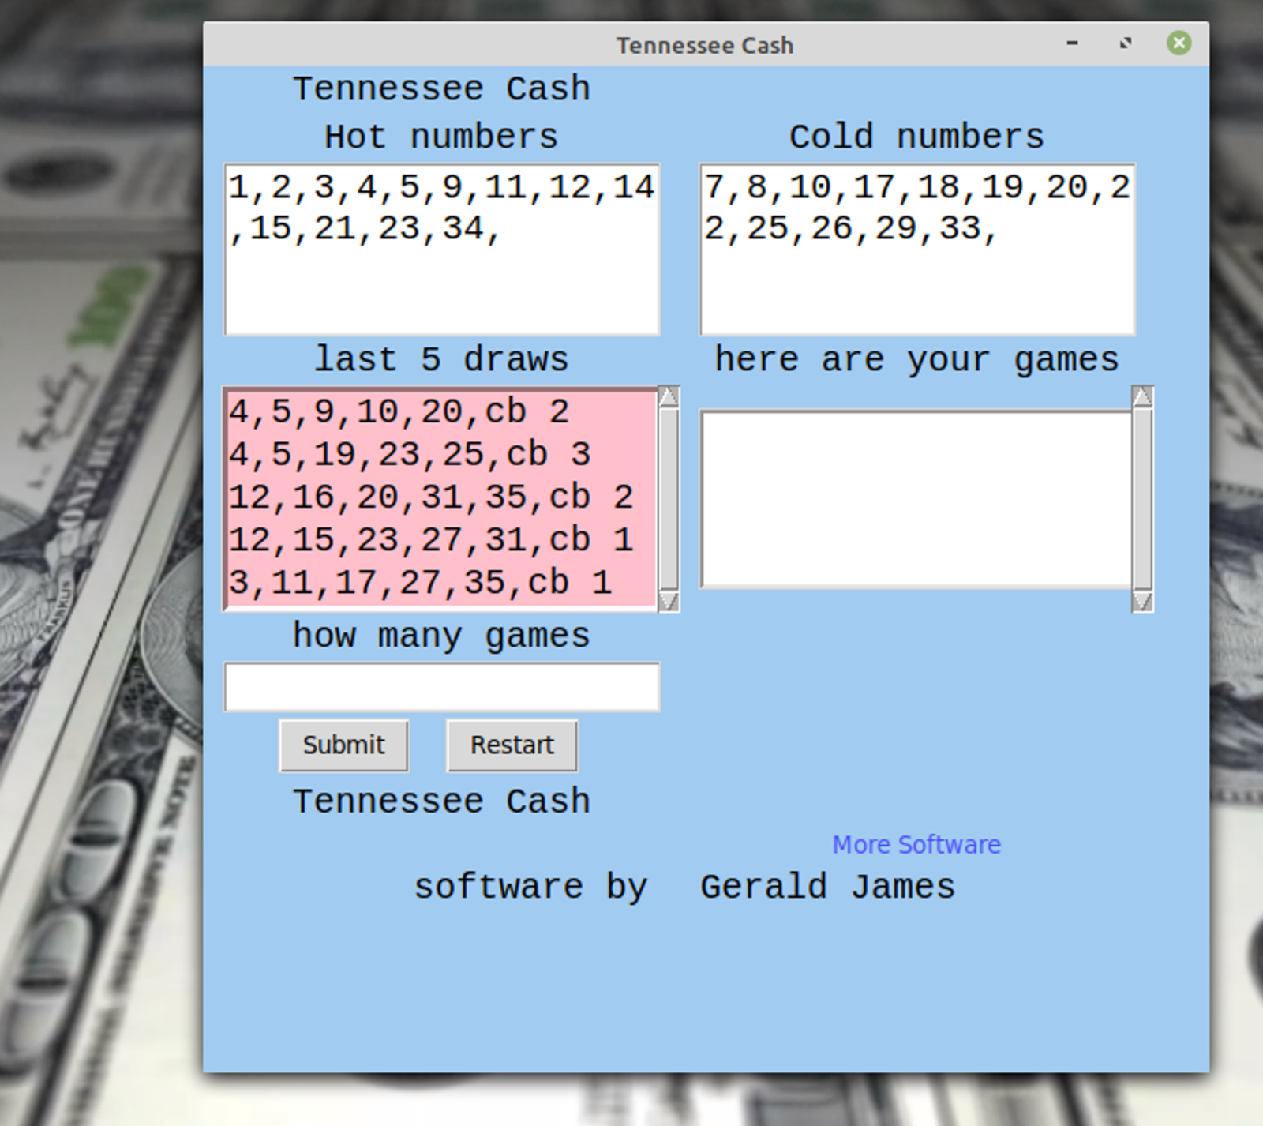
Task: Click the 'here are your games' list area
Action: [916, 497]
